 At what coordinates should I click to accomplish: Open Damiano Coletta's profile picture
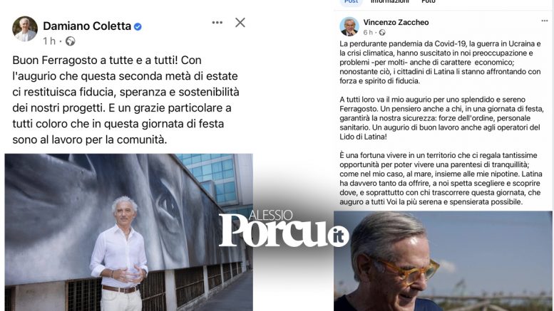coord(25,29)
